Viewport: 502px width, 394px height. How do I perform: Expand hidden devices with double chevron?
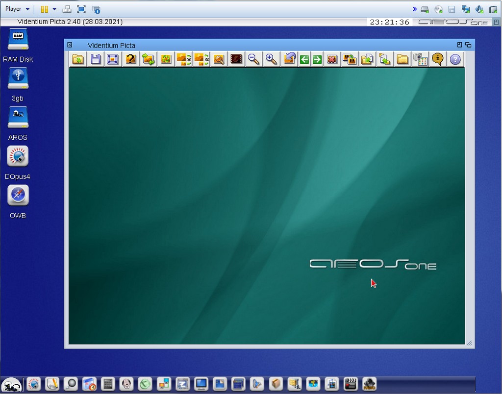(414, 9)
